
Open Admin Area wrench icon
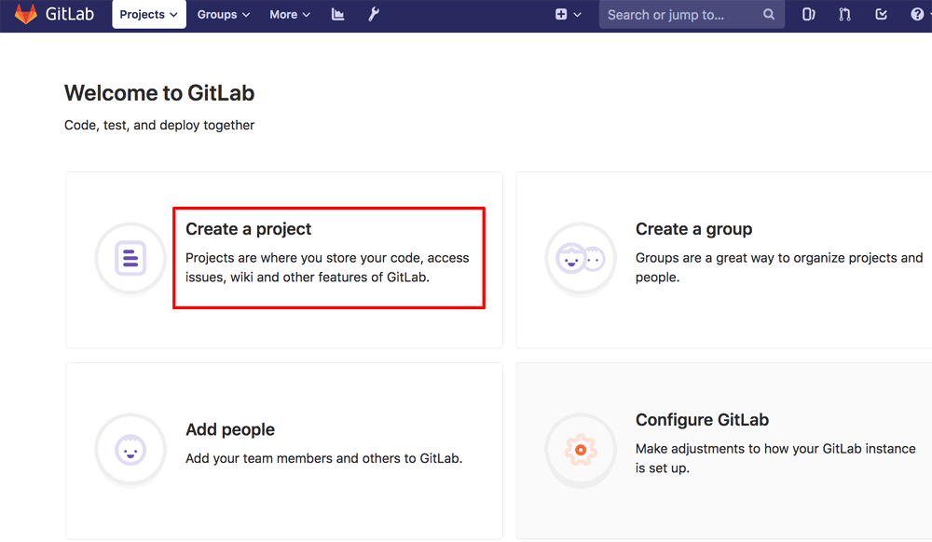pos(374,15)
